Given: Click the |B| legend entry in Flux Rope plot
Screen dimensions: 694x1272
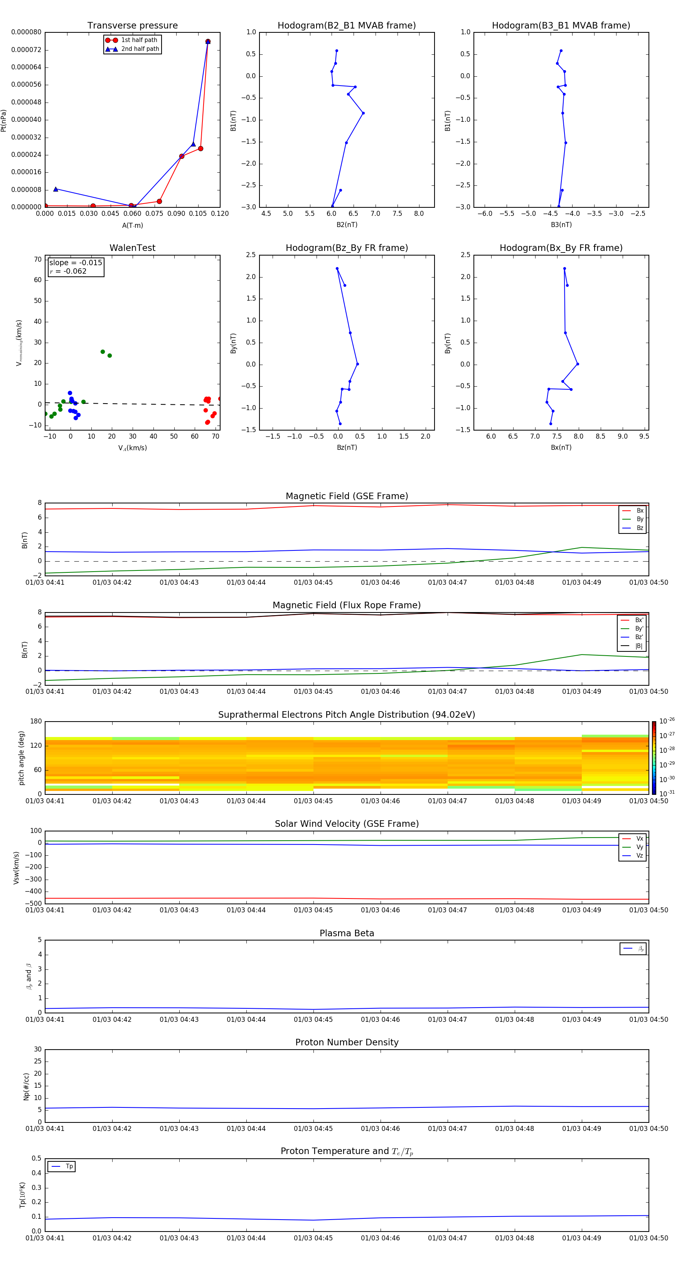Looking at the screenshot, I should [632, 646].
